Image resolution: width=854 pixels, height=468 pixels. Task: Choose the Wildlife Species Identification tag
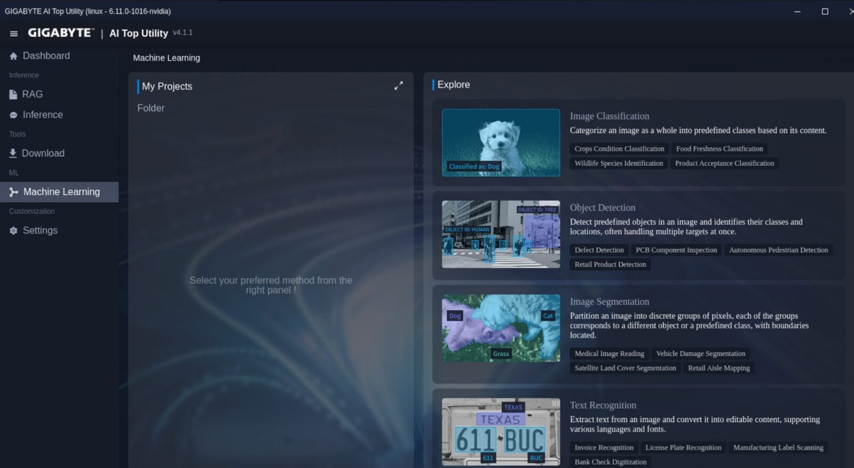click(x=619, y=163)
